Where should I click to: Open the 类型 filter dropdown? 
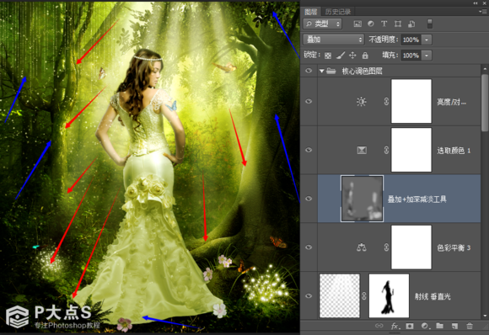pos(323,24)
